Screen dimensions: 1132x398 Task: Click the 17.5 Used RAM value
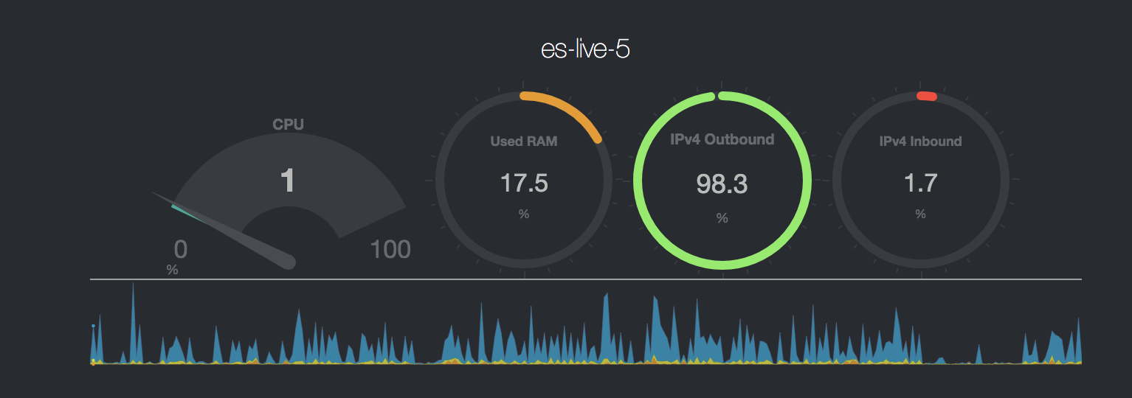(x=524, y=183)
